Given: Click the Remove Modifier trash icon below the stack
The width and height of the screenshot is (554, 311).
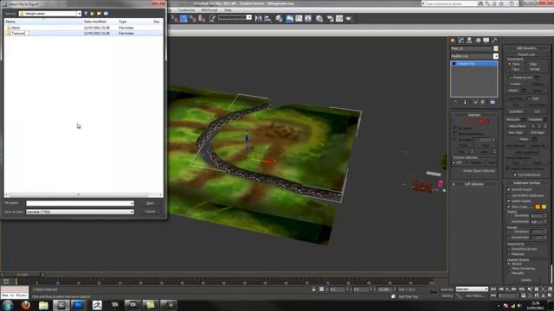Looking at the screenshot, I should pyautogui.click(x=483, y=102).
